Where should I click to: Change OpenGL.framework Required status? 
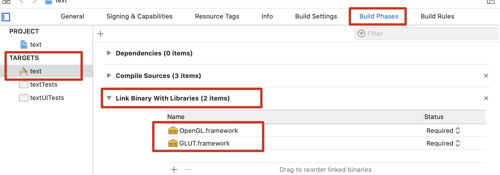click(x=443, y=131)
